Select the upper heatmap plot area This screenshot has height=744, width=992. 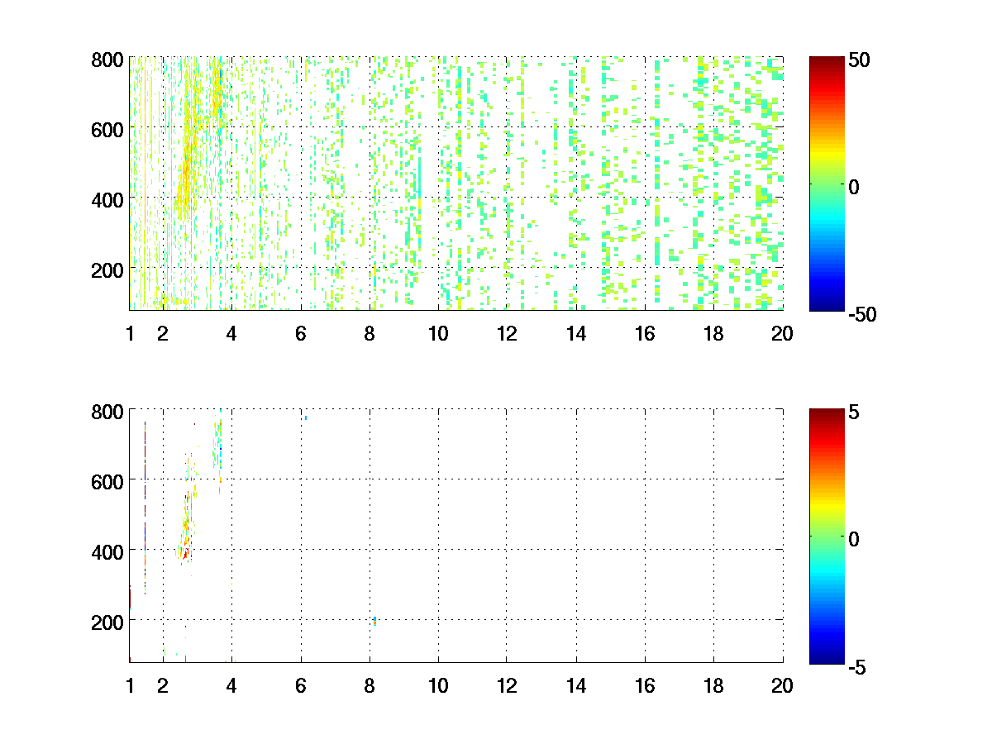pyautogui.click(x=456, y=184)
